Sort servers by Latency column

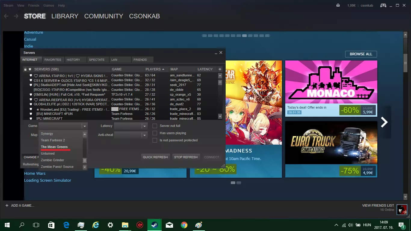[205, 69]
